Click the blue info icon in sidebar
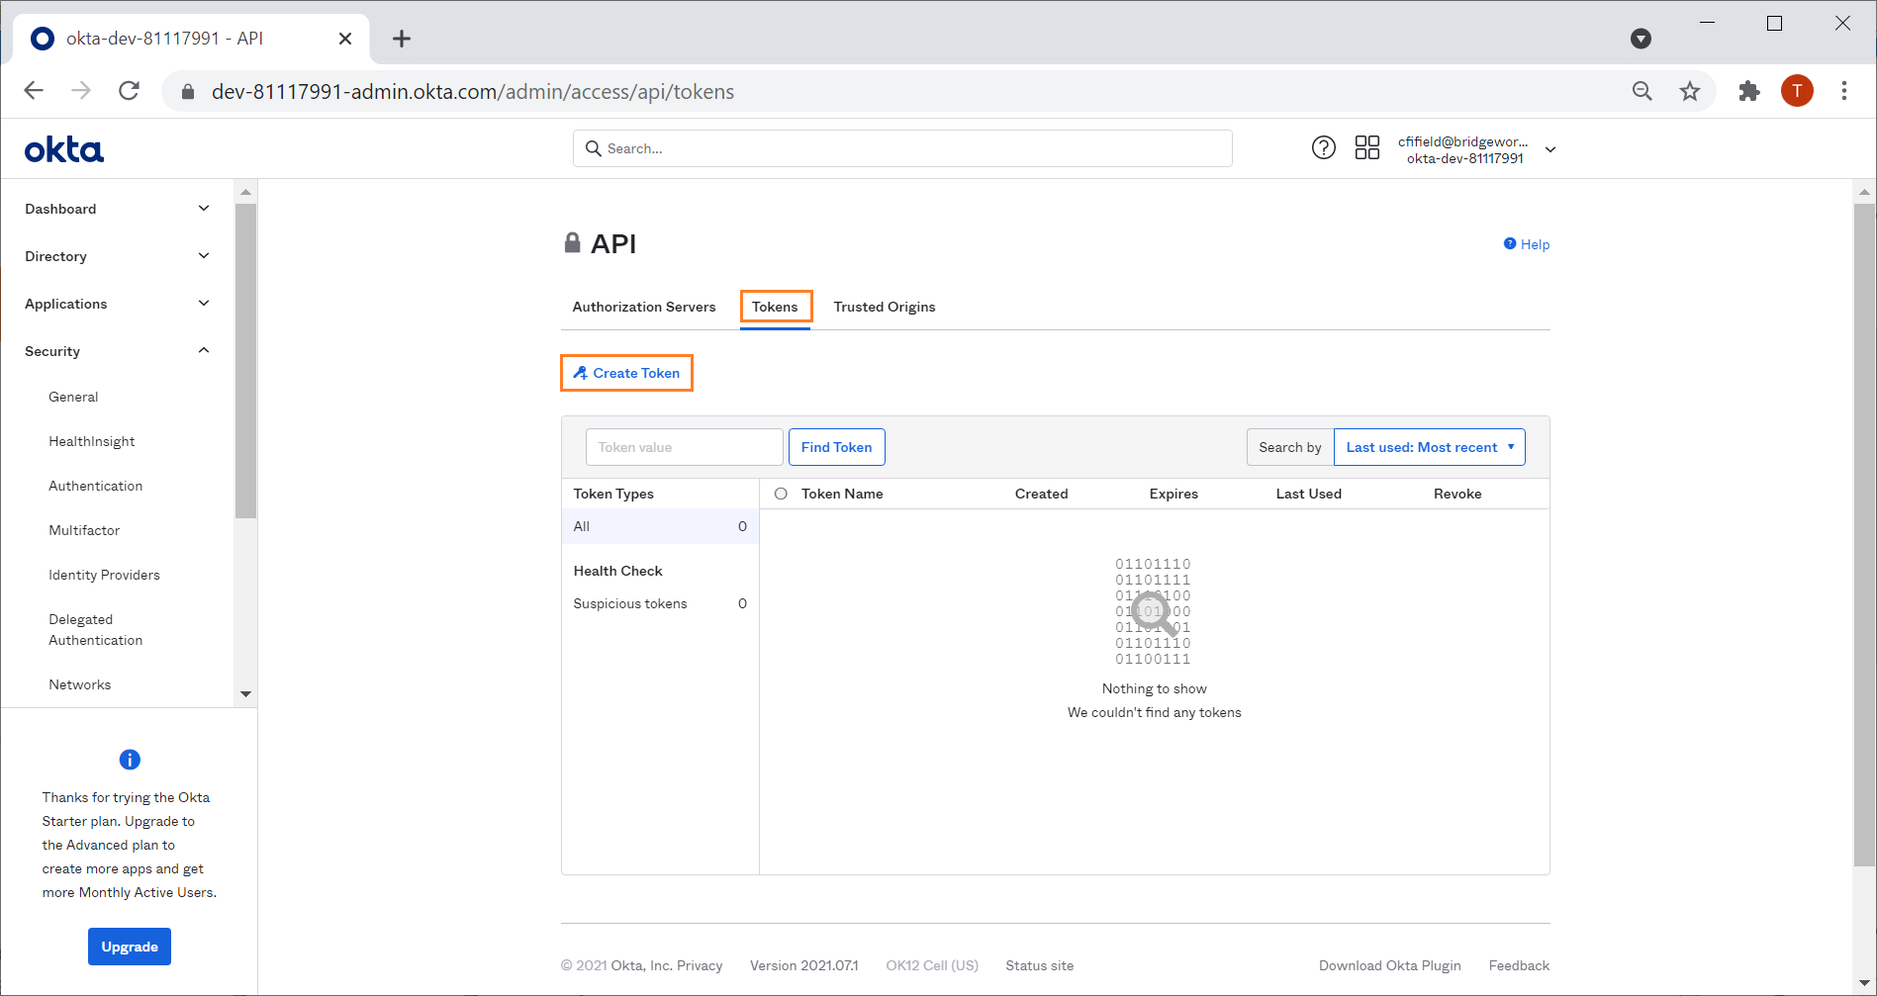Screen dimensions: 1877x996 [130, 760]
